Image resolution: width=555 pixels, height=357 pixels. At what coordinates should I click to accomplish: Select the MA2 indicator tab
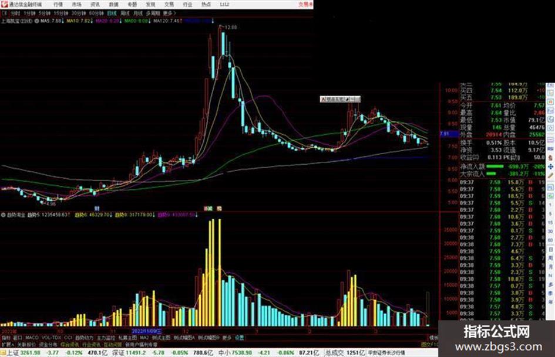(144, 338)
